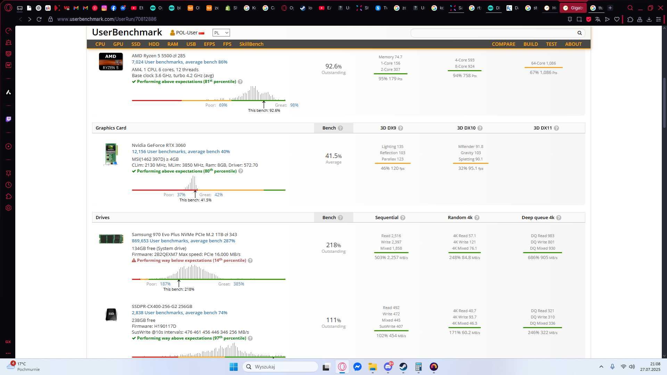This screenshot has height=375, width=667.
Task: Open 2,838 User benchmarks SSDPR link
Action: point(179,312)
